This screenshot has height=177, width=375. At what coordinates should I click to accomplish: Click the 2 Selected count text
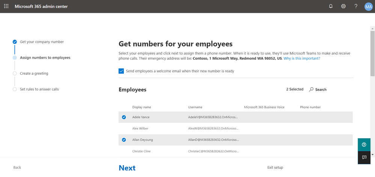click(295, 89)
